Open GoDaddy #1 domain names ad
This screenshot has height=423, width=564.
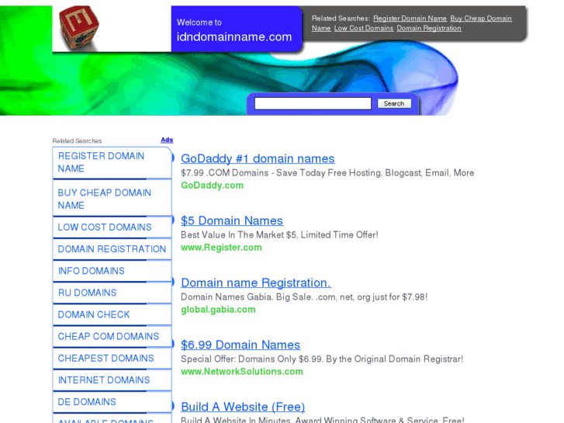(258, 159)
